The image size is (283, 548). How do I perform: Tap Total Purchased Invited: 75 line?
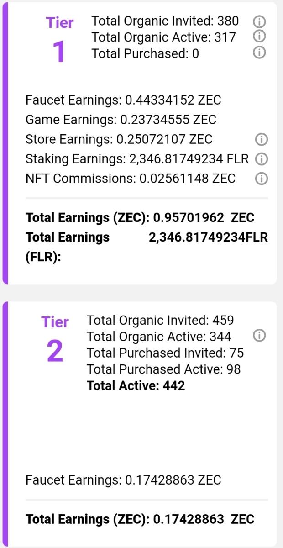click(x=165, y=353)
